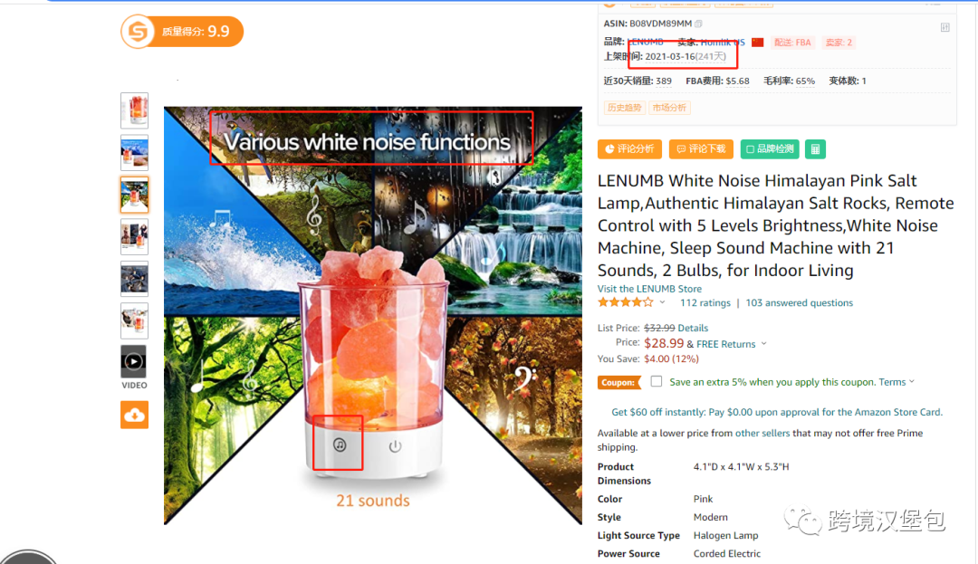978x564 pixels.
Task: Click the 品牌检测 button
Action: coord(770,149)
